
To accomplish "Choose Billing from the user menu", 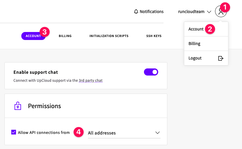I will [195, 44].
